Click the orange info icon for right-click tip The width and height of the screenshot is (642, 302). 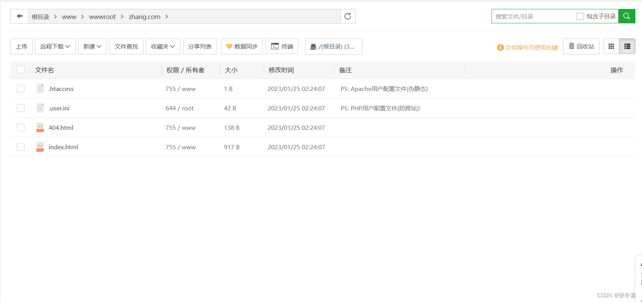[500, 47]
